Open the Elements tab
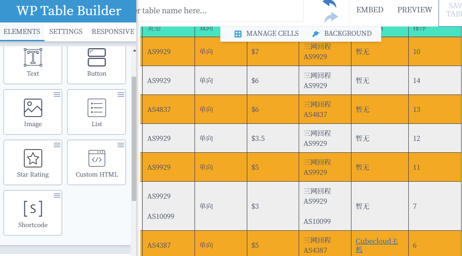 (x=22, y=32)
